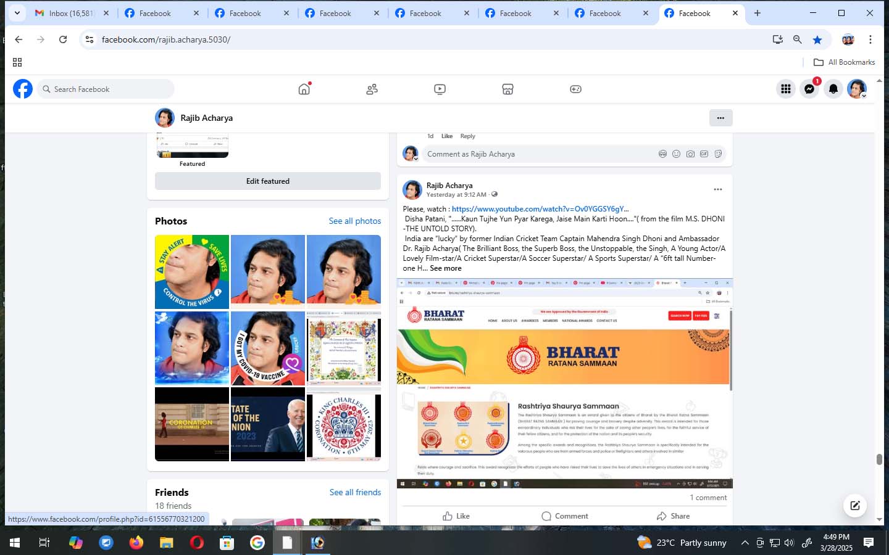Open the Facebook Home feed icon

304,89
